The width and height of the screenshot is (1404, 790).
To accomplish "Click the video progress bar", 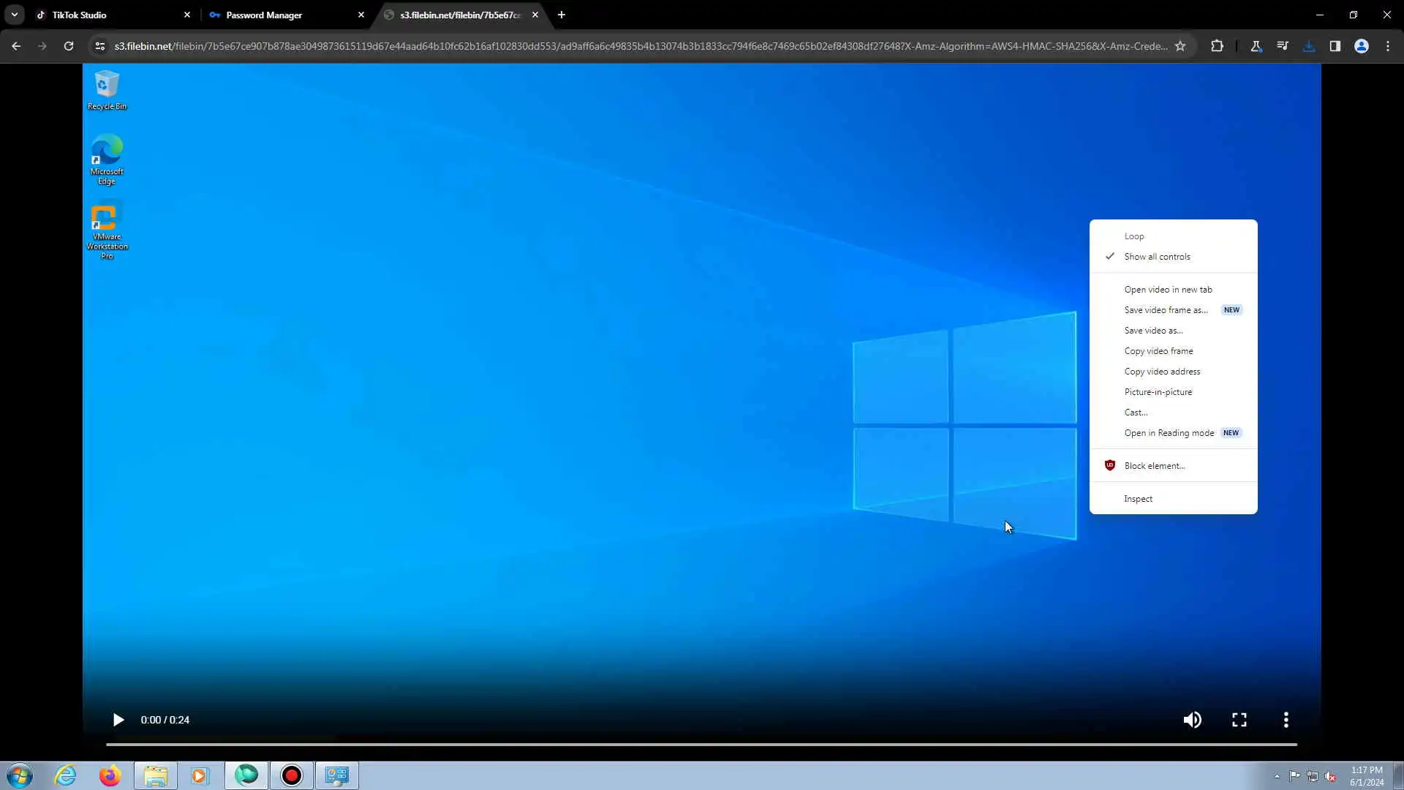I will (x=701, y=745).
